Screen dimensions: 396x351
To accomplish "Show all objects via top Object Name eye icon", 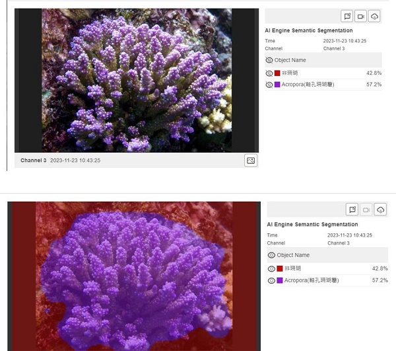I will tap(269, 60).
